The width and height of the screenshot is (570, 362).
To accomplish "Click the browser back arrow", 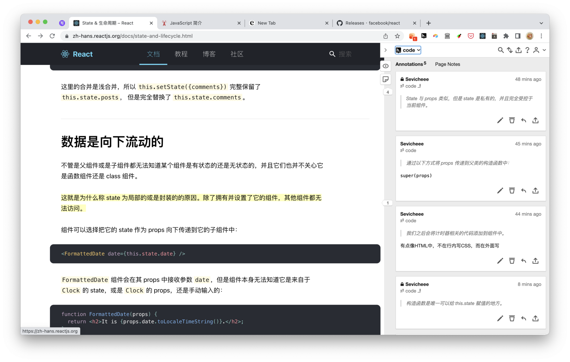I will tap(29, 36).
